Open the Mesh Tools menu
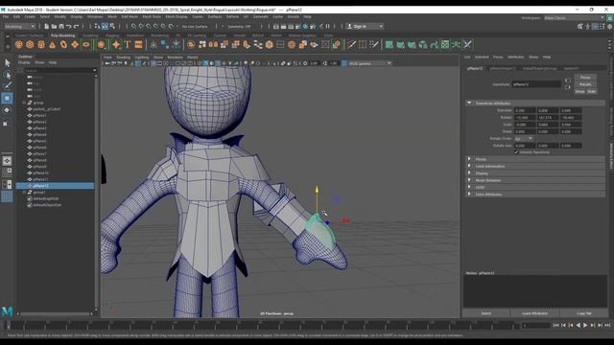 [x=152, y=17]
